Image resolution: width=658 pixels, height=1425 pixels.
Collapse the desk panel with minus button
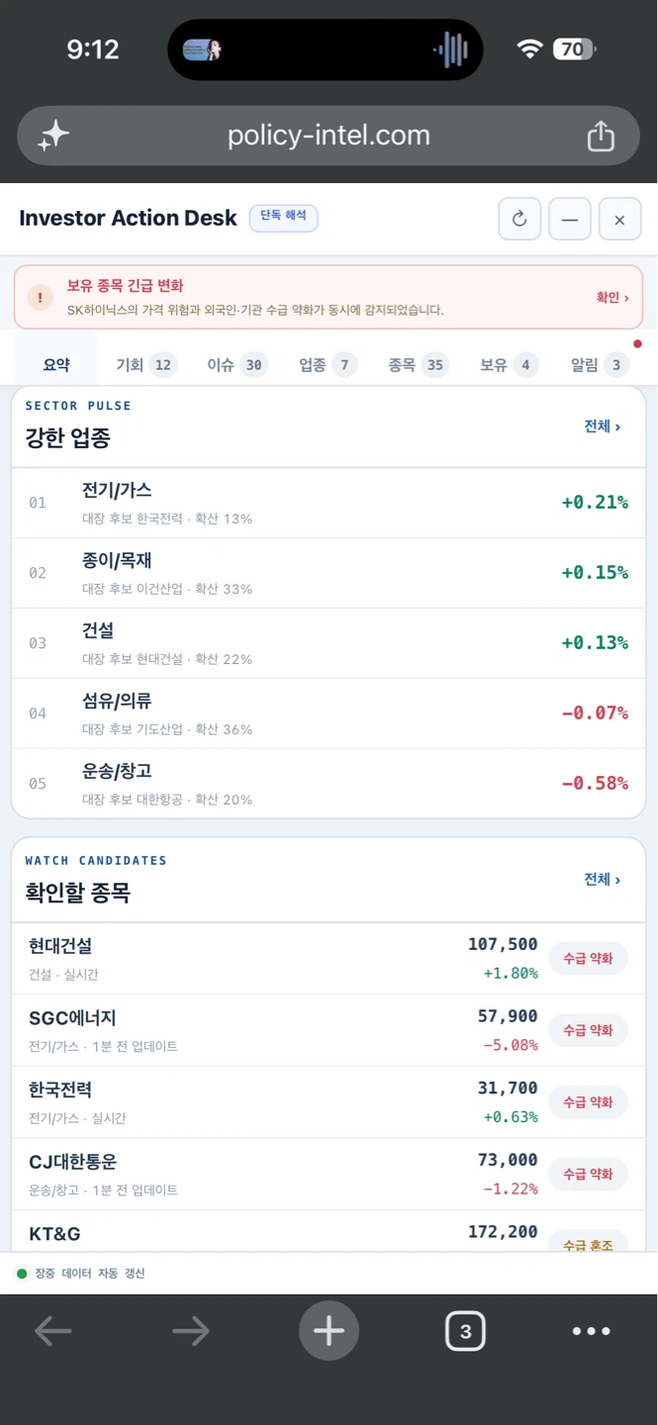click(x=570, y=219)
